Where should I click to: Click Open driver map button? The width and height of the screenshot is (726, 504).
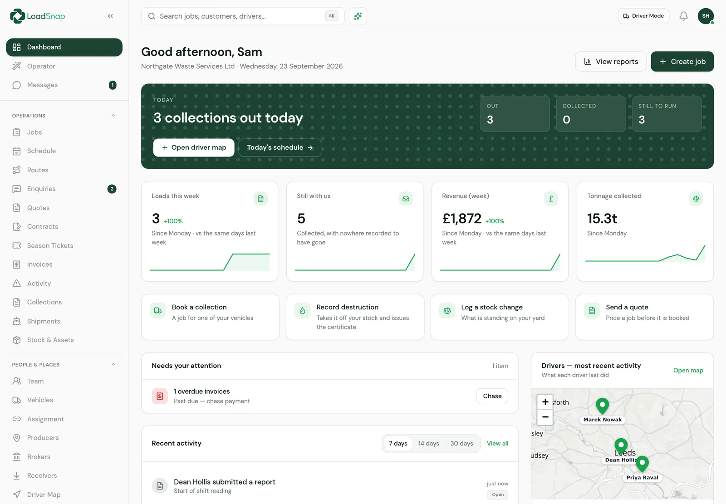click(194, 147)
